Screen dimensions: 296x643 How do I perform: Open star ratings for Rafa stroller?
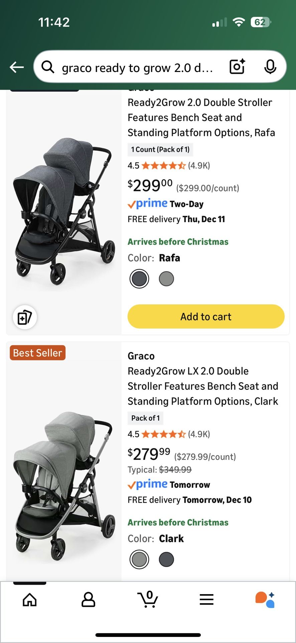[x=163, y=165]
